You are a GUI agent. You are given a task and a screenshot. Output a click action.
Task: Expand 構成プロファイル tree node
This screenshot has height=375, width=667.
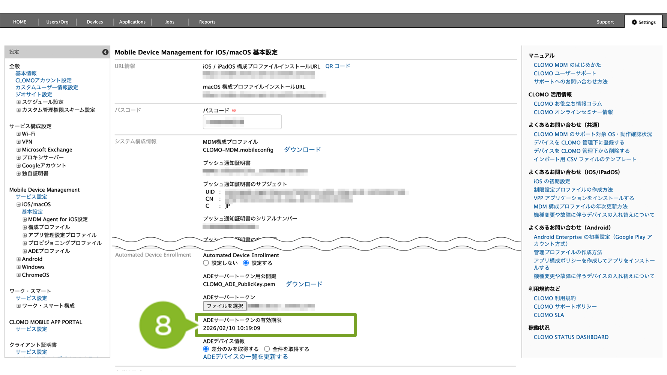[25, 227]
